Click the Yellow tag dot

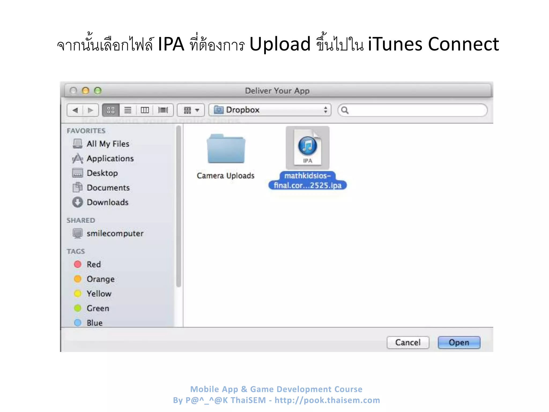pyautogui.click(x=78, y=293)
